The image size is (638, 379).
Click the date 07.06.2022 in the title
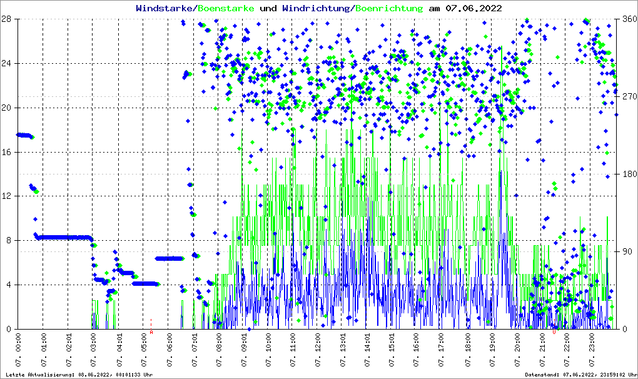click(x=473, y=8)
